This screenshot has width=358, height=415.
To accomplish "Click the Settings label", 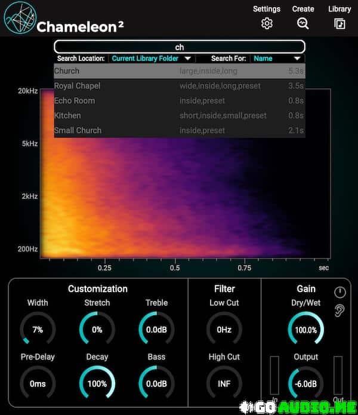I will click(x=267, y=9).
